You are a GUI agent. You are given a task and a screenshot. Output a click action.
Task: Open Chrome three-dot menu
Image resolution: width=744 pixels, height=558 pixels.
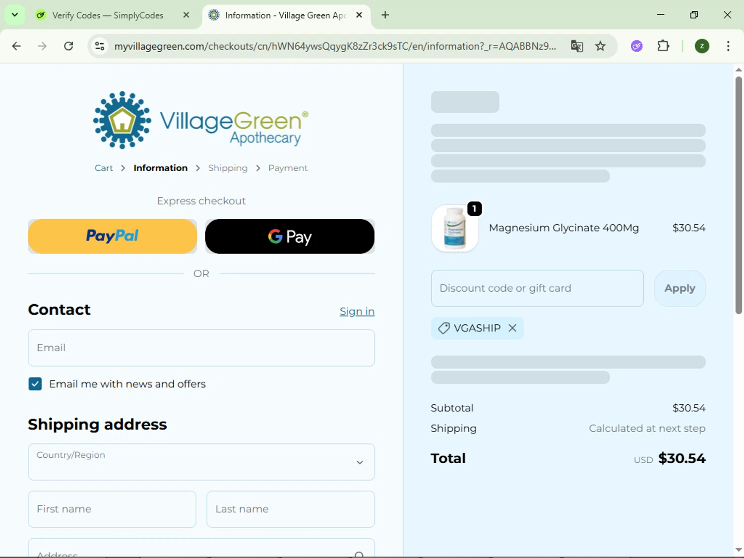point(728,46)
